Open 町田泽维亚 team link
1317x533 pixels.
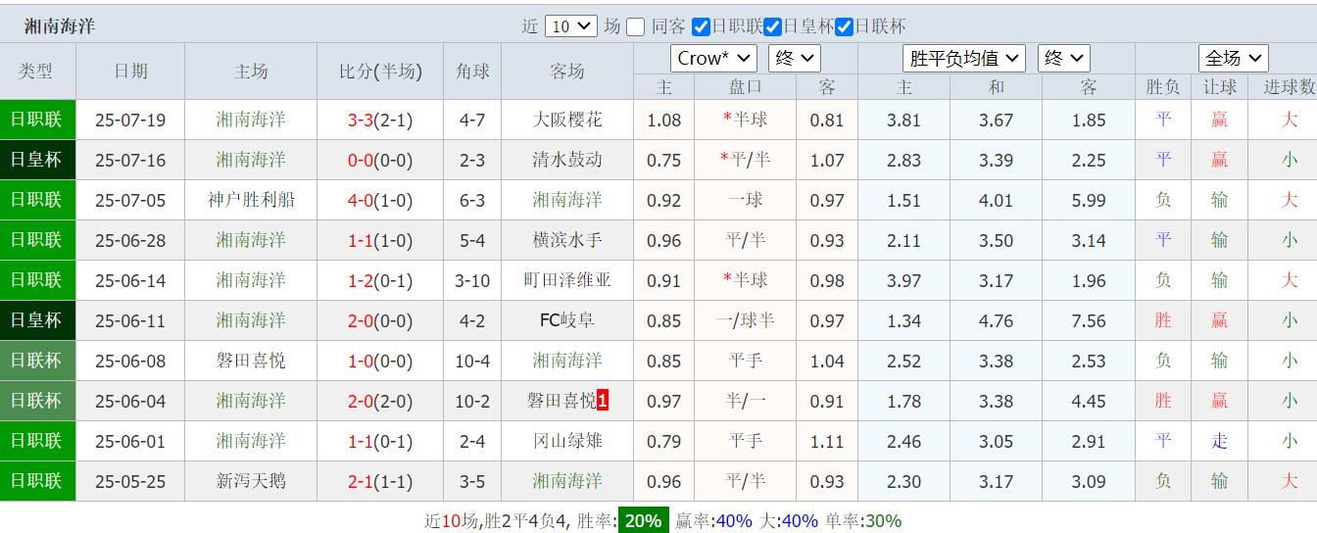(567, 280)
